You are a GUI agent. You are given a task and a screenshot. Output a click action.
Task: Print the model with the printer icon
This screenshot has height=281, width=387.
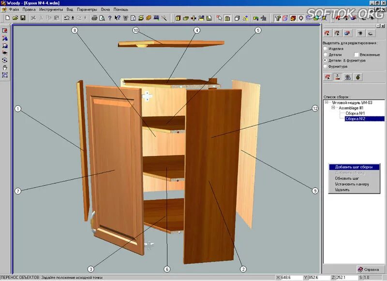coord(94,18)
